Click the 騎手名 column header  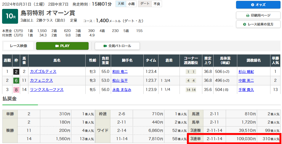127,61
